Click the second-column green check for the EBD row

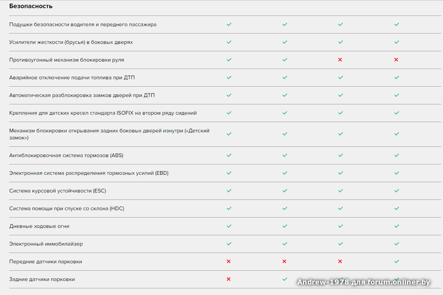click(285, 173)
